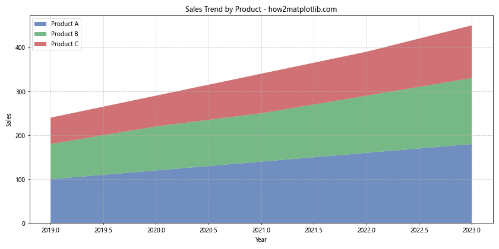Click the 2019.0 x-axis tick label
This screenshot has height=249, width=499.
coord(50,230)
